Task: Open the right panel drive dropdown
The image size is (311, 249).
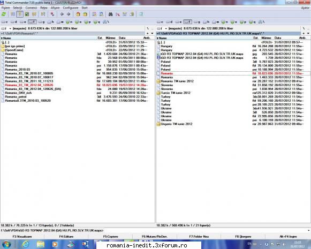Action: pos(162,28)
